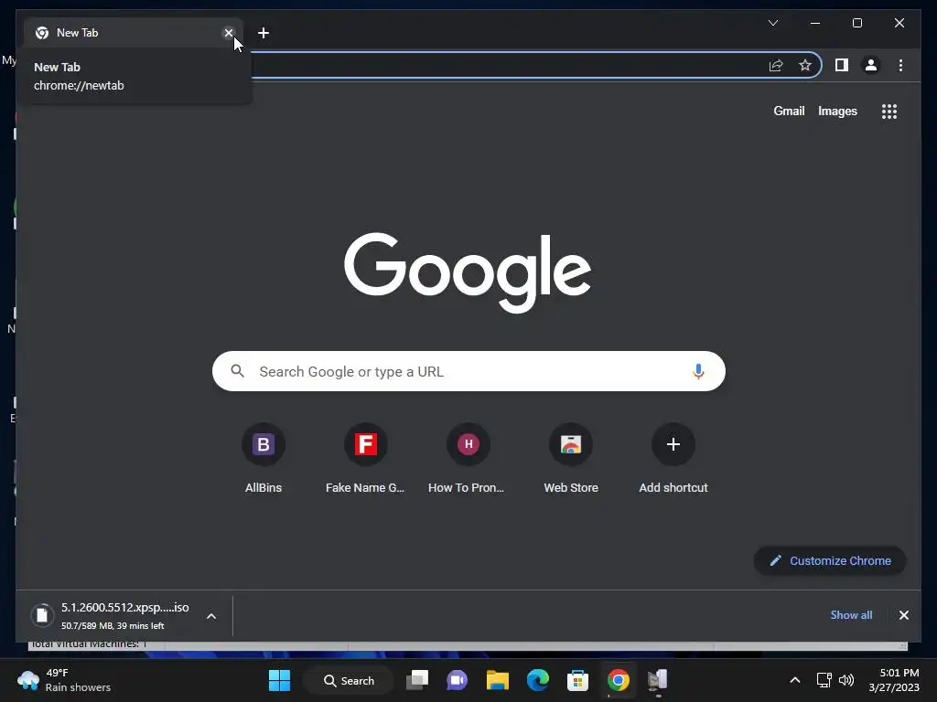
Task: Click Add shortcut tile
Action: click(x=673, y=459)
